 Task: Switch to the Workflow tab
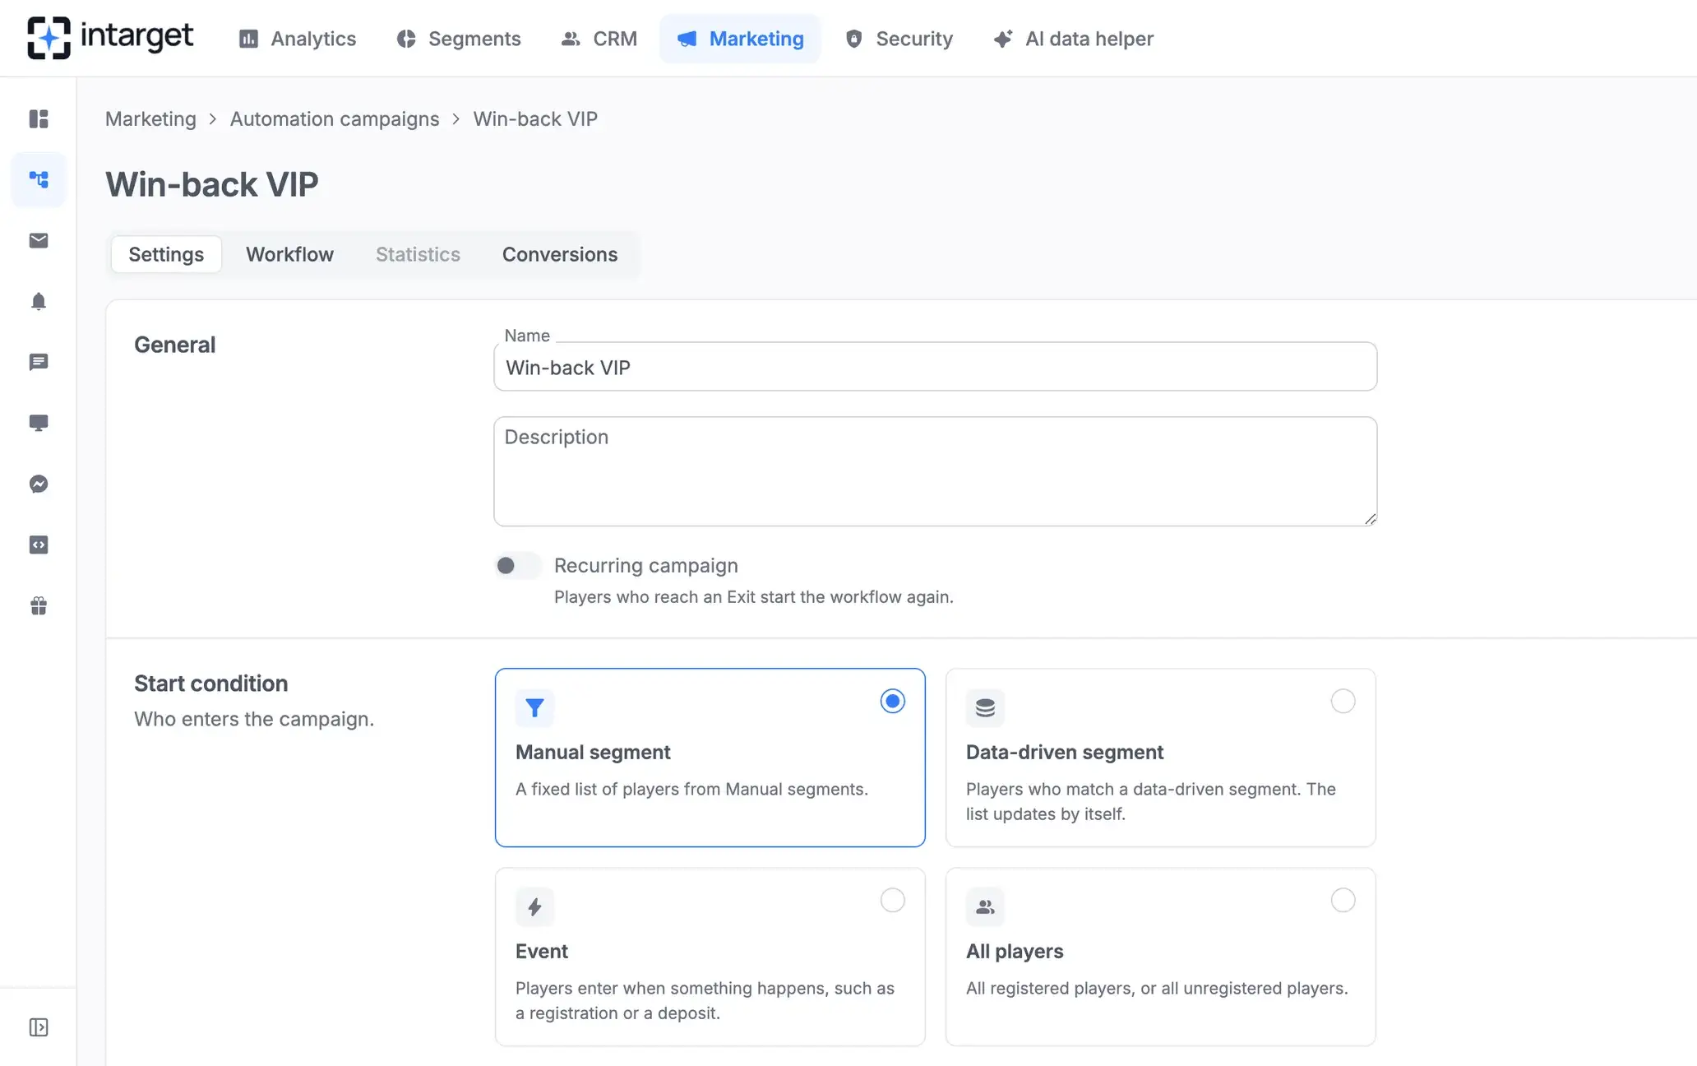pos(289,254)
